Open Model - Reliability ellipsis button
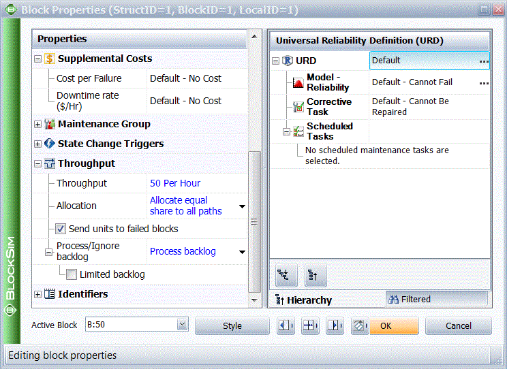507x369 pixels. click(x=484, y=83)
